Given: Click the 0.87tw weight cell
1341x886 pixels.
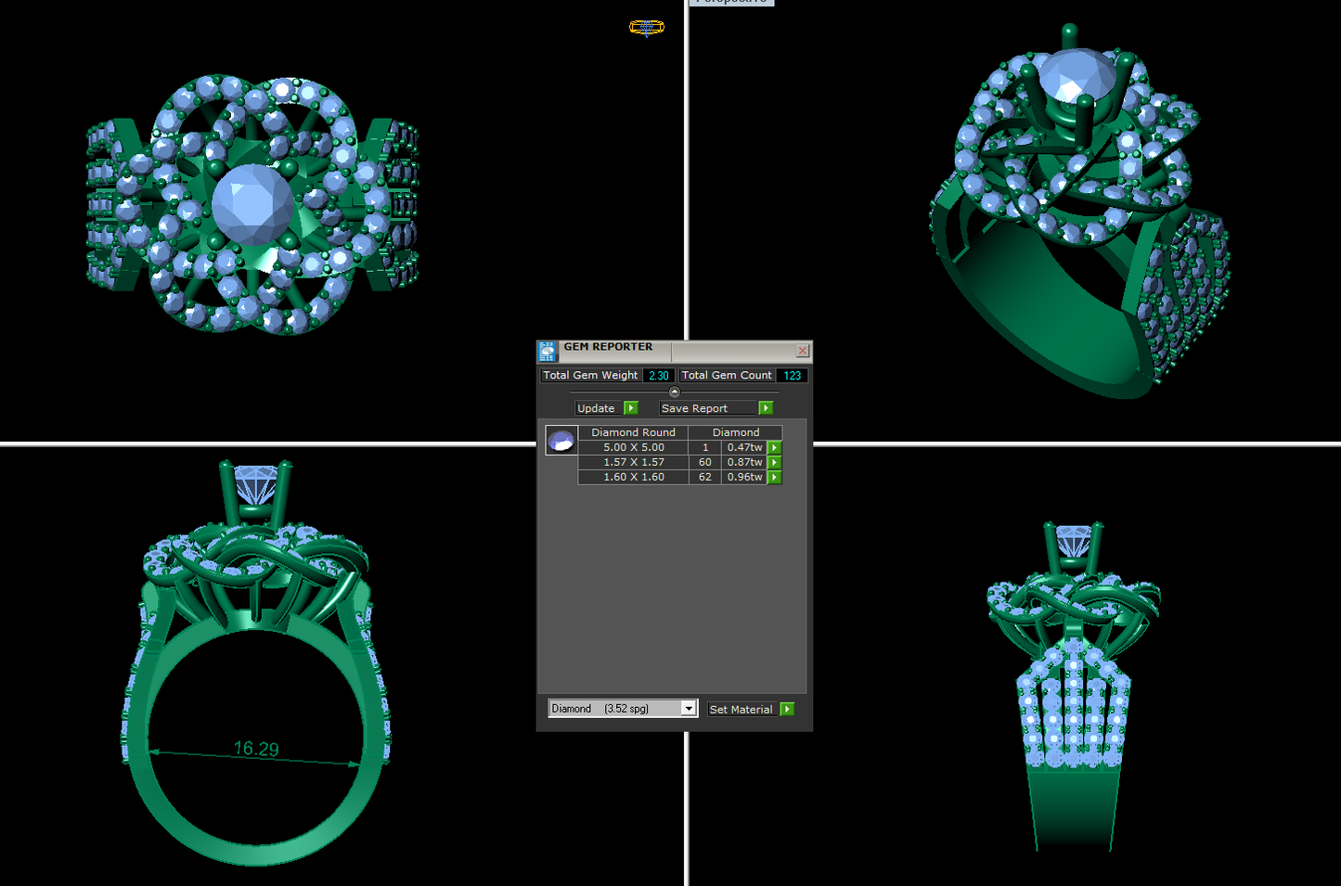Looking at the screenshot, I should tap(744, 462).
